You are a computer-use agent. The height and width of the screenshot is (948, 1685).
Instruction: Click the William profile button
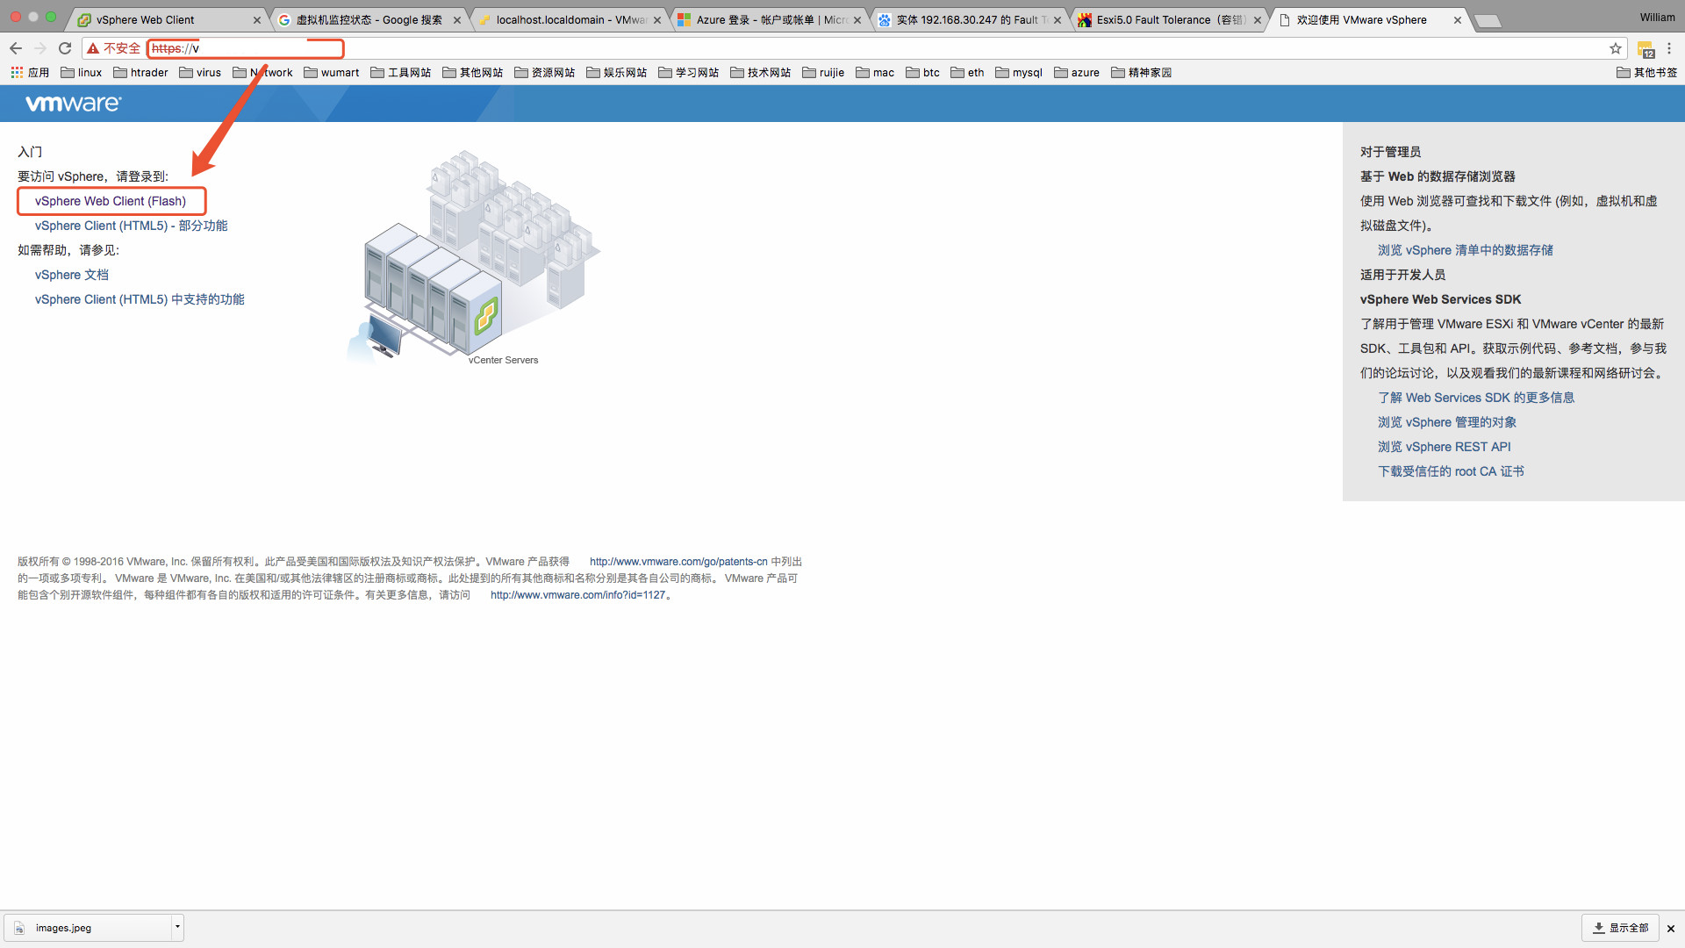pyautogui.click(x=1657, y=18)
